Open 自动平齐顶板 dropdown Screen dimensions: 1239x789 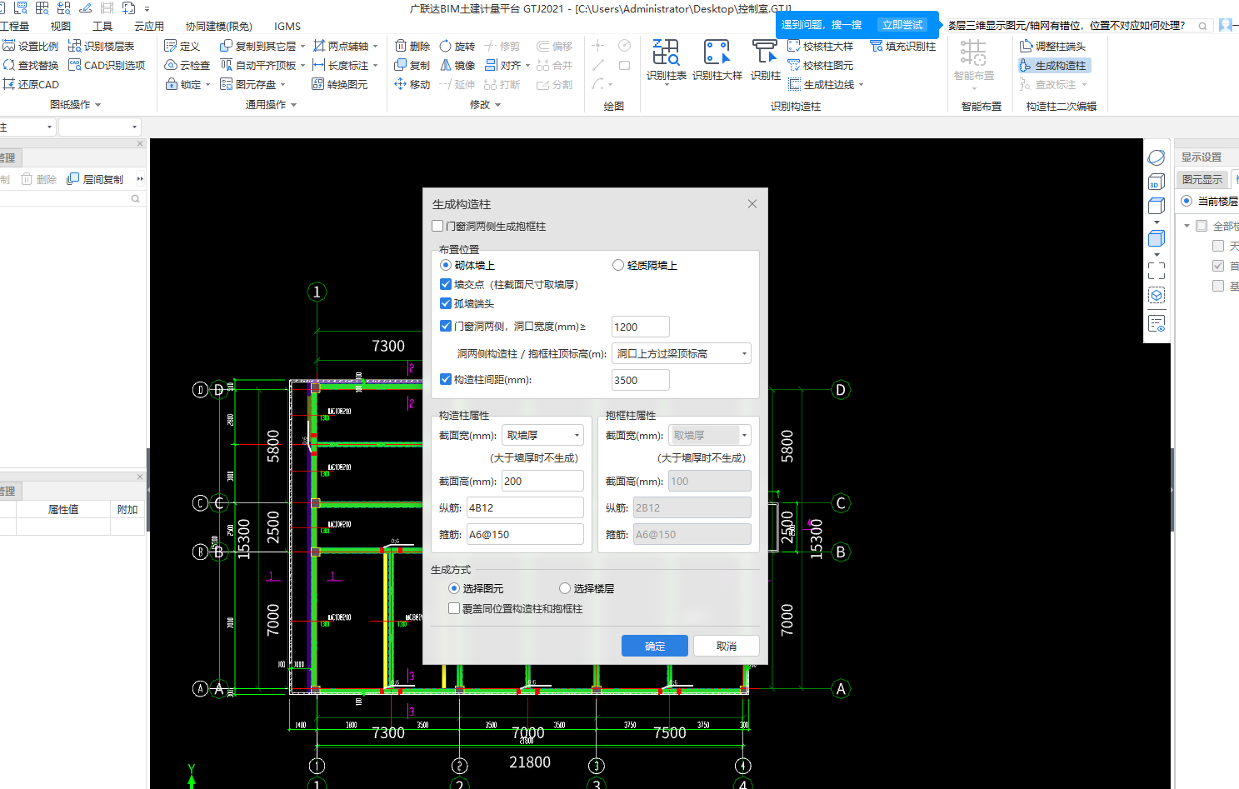[x=302, y=65]
